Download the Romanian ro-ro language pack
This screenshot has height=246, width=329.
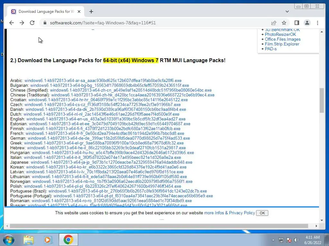tap(111, 201)
